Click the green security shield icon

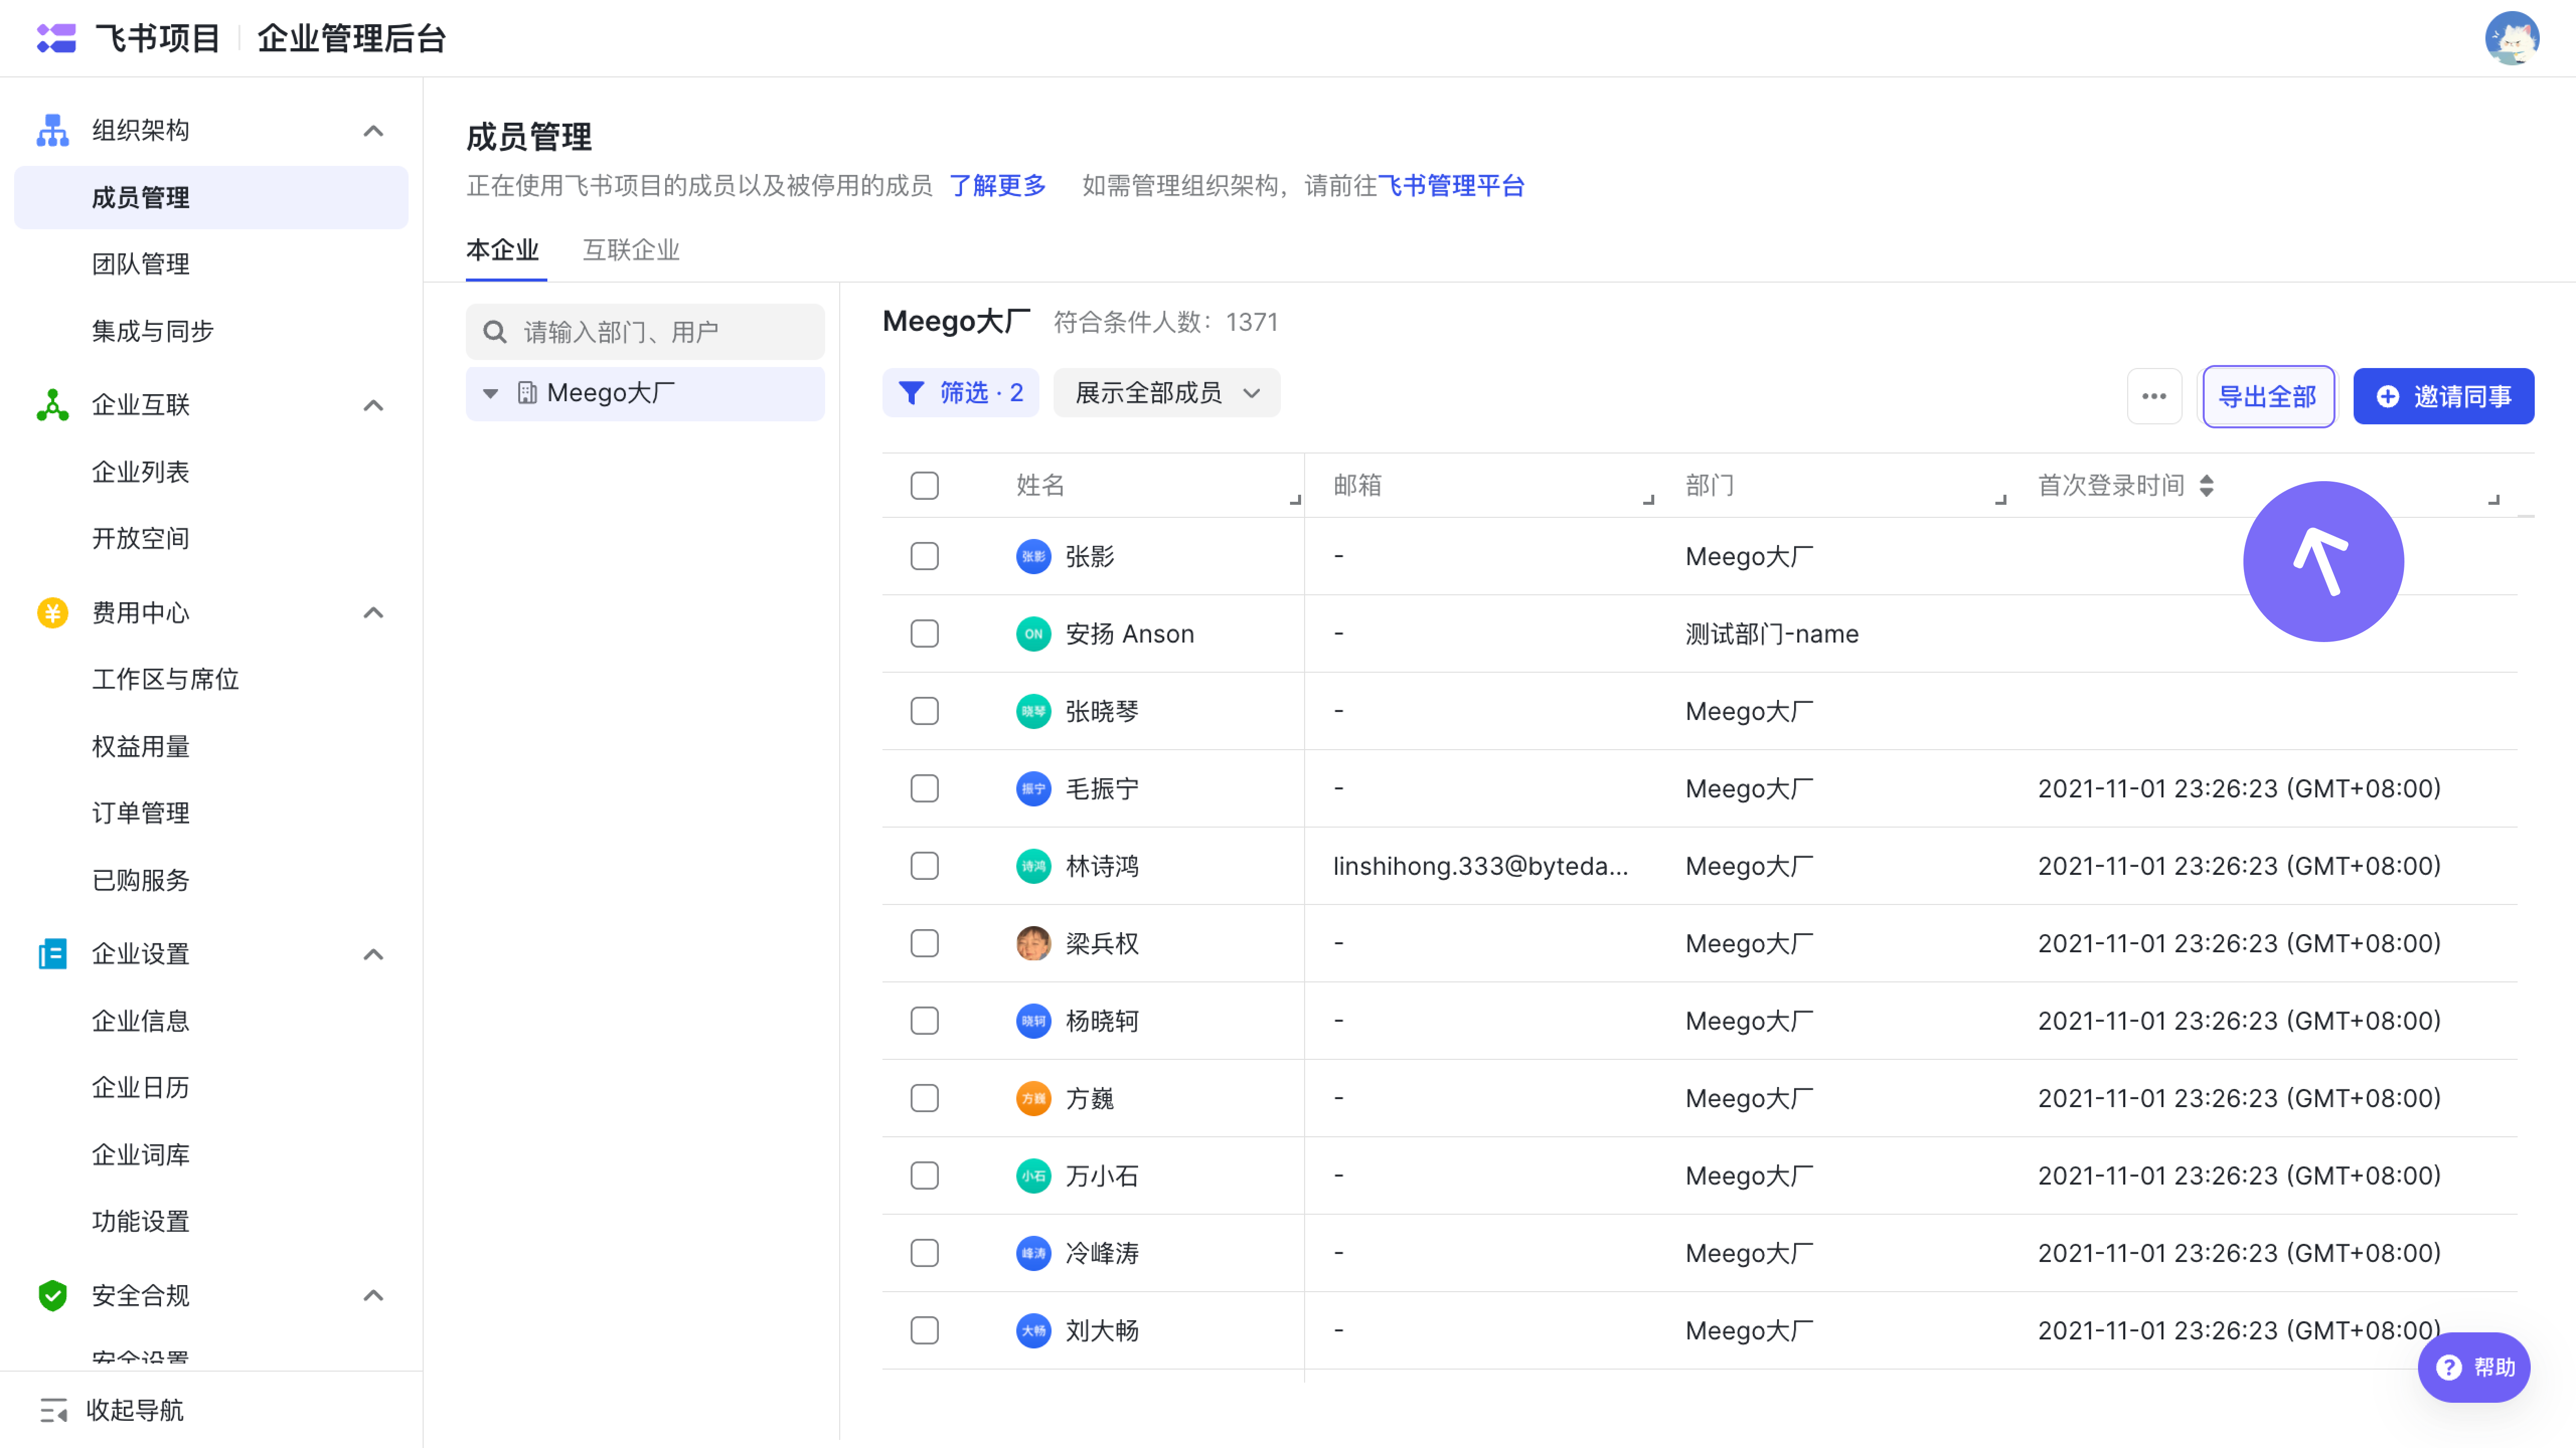[52, 1296]
